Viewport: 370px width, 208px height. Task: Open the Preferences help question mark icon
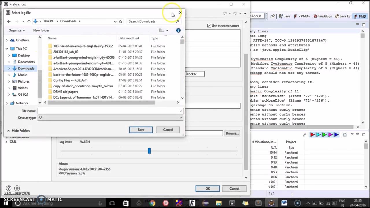(x=8, y=188)
